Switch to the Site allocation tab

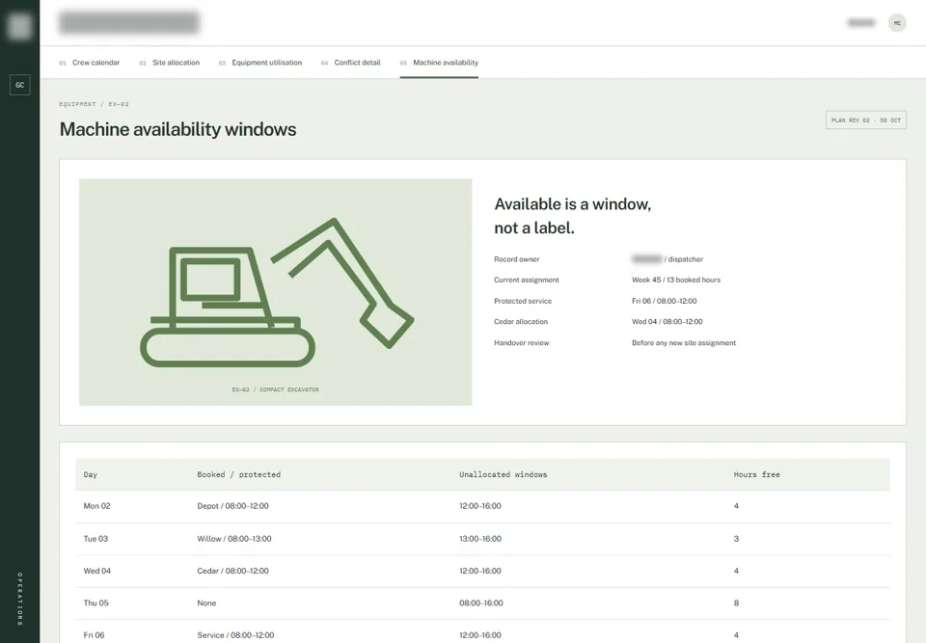tap(170, 63)
